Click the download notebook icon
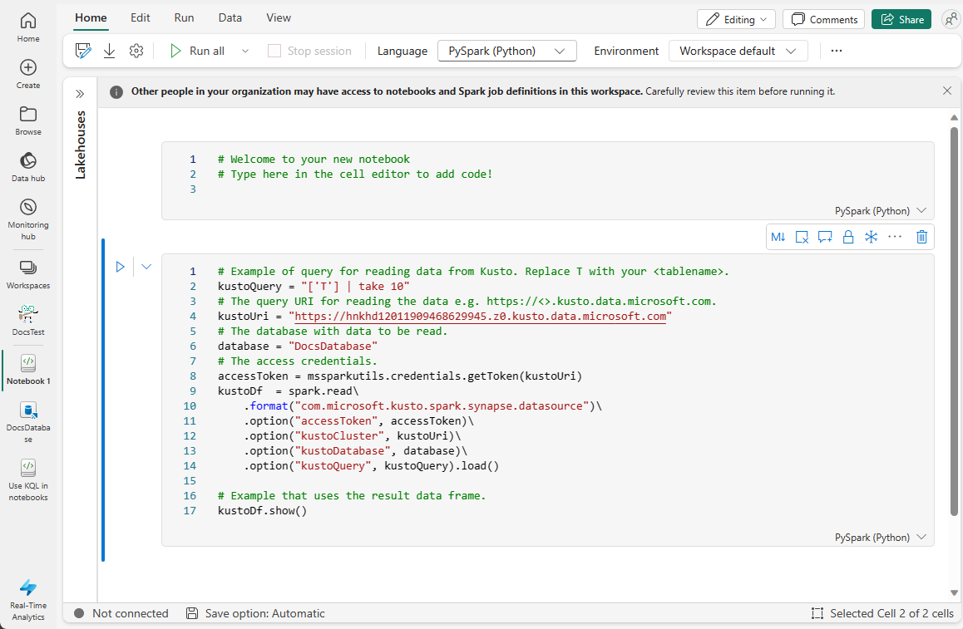Image resolution: width=963 pixels, height=629 pixels. [109, 51]
